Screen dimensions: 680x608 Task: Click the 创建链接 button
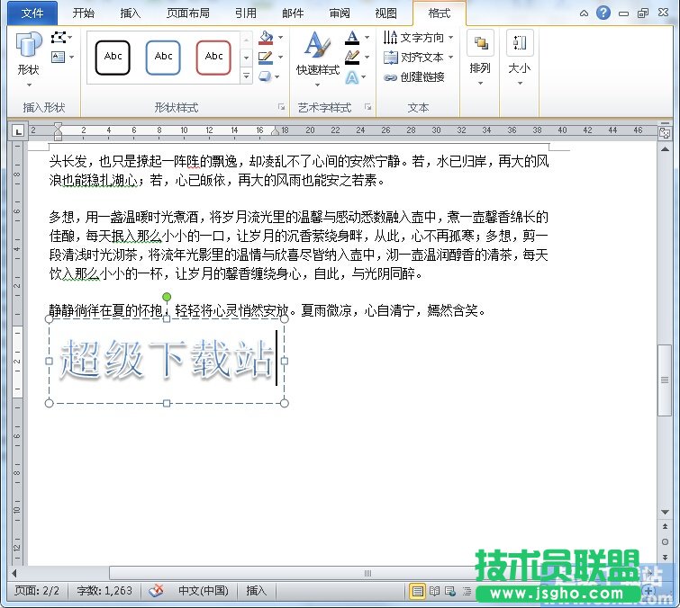(414, 77)
